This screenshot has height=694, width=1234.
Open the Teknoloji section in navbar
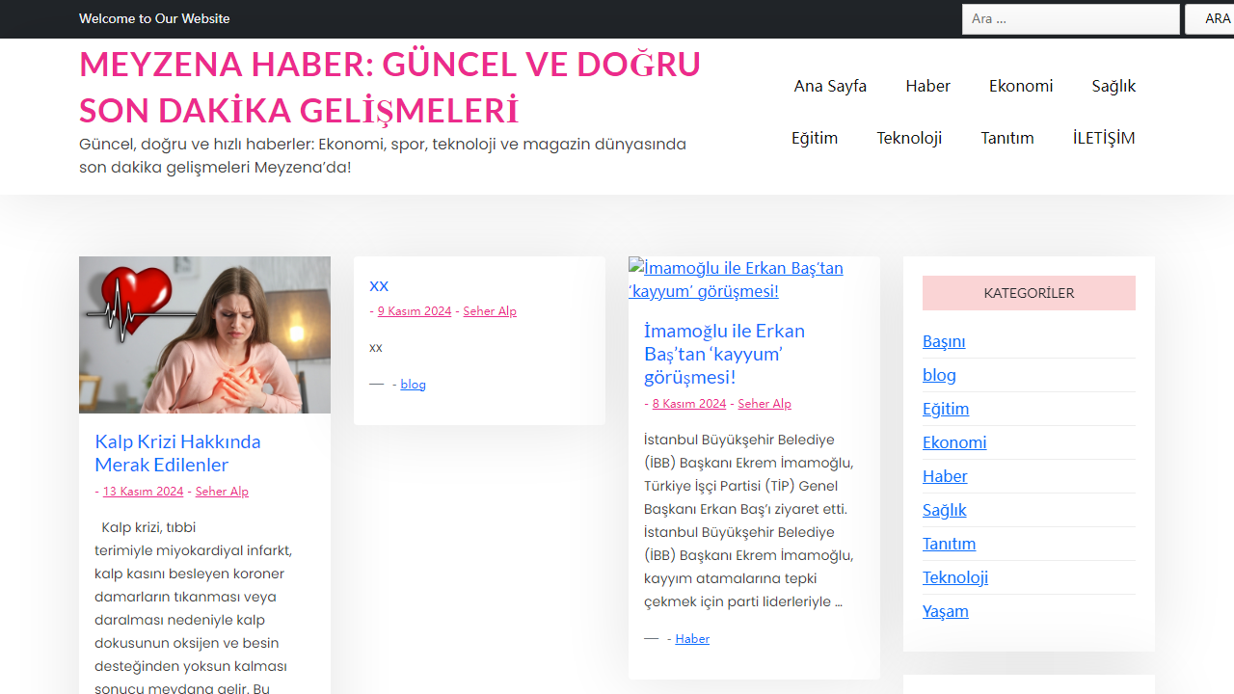point(909,138)
